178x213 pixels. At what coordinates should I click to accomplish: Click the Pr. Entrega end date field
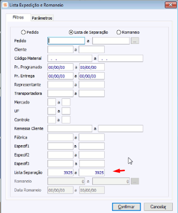click(x=92, y=76)
